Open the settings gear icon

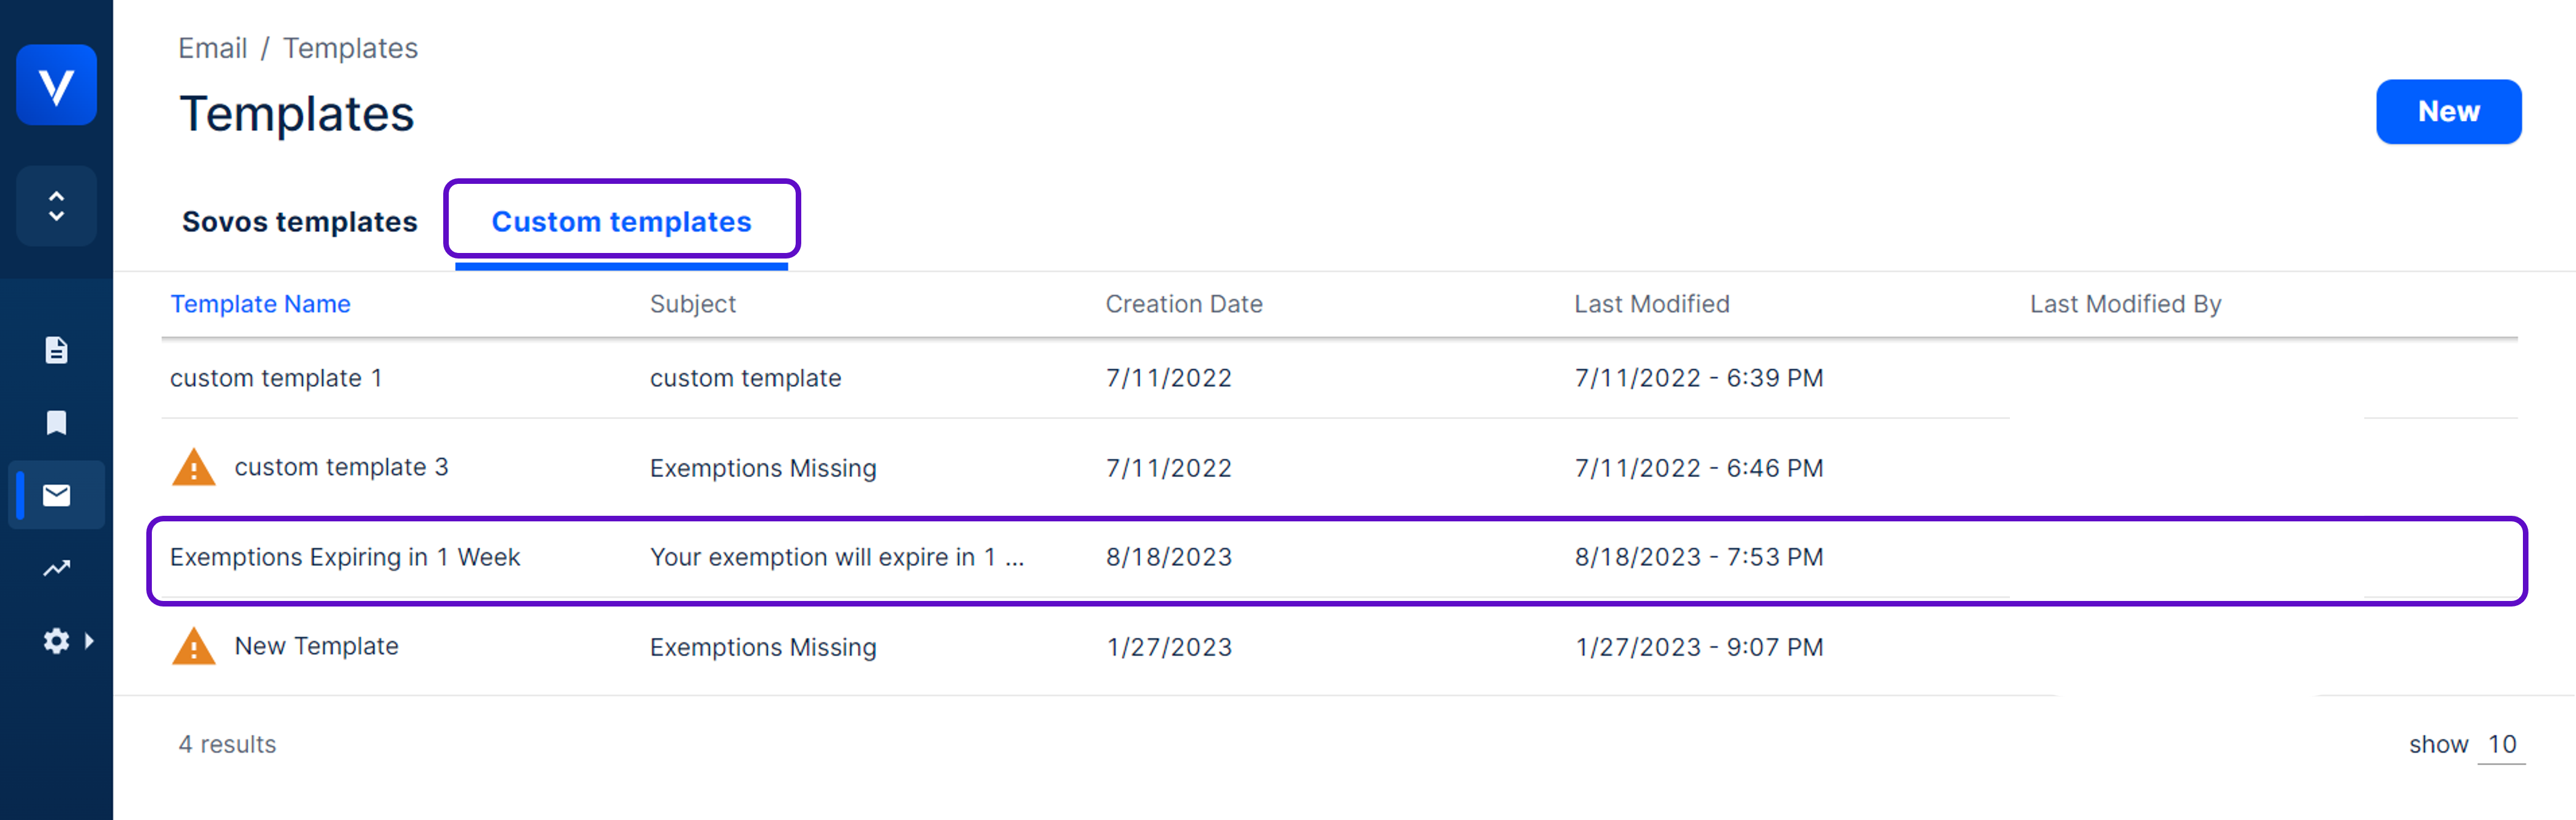pyautogui.click(x=56, y=641)
